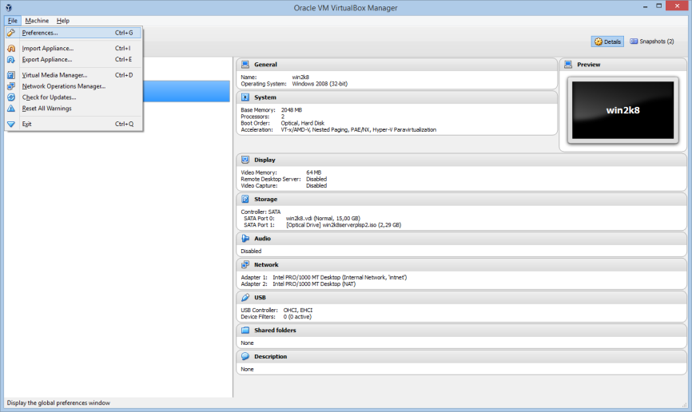Click the Preview section monitor icon

[568, 65]
